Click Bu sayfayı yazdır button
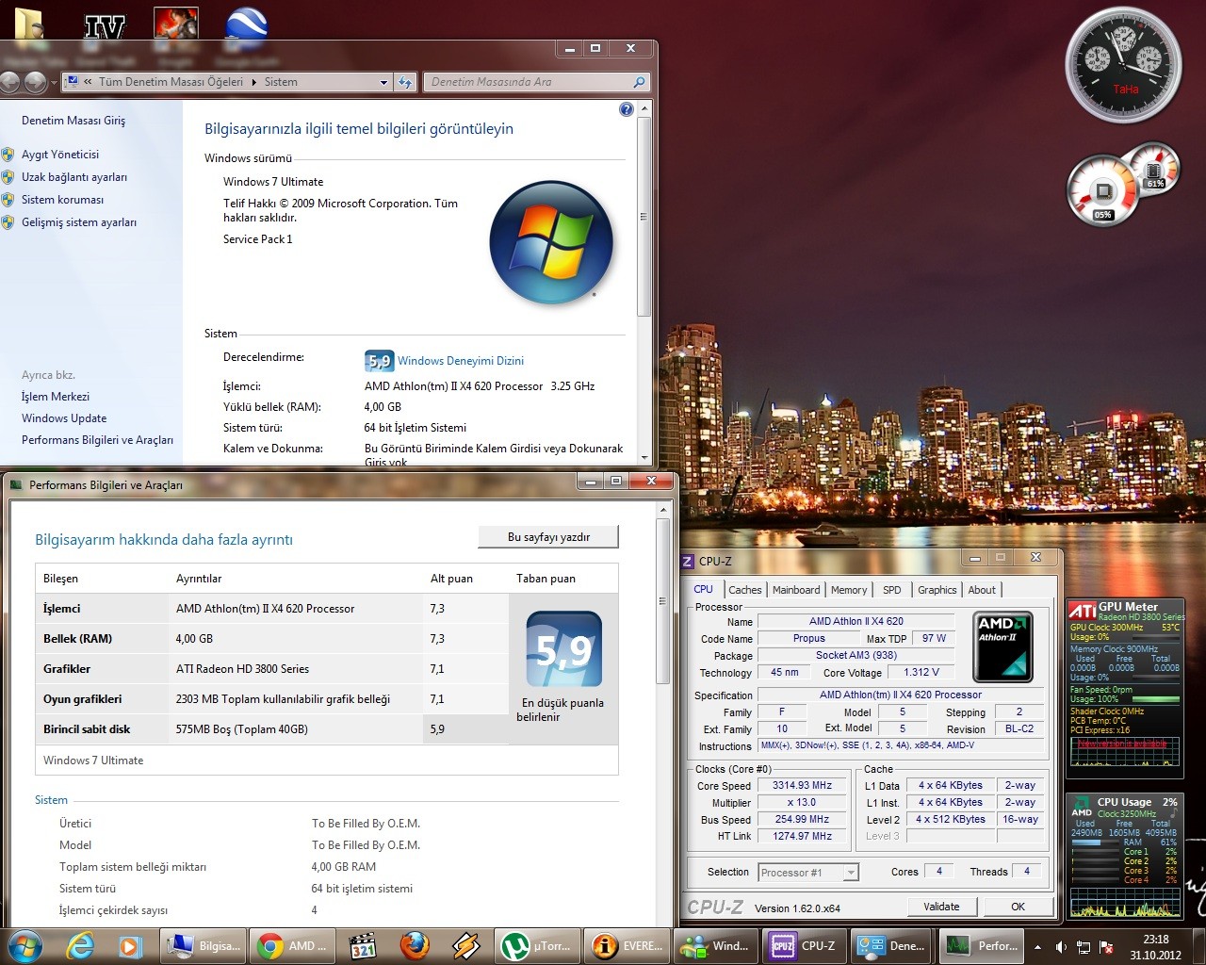The width and height of the screenshot is (1206, 965). (x=549, y=537)
